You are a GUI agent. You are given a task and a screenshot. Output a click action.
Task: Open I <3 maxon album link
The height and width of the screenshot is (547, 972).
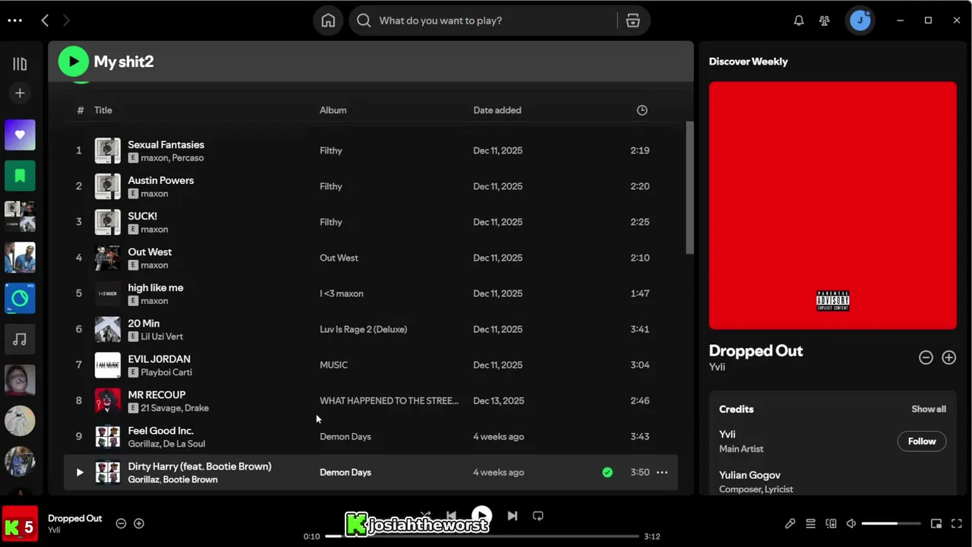(342, 293)
